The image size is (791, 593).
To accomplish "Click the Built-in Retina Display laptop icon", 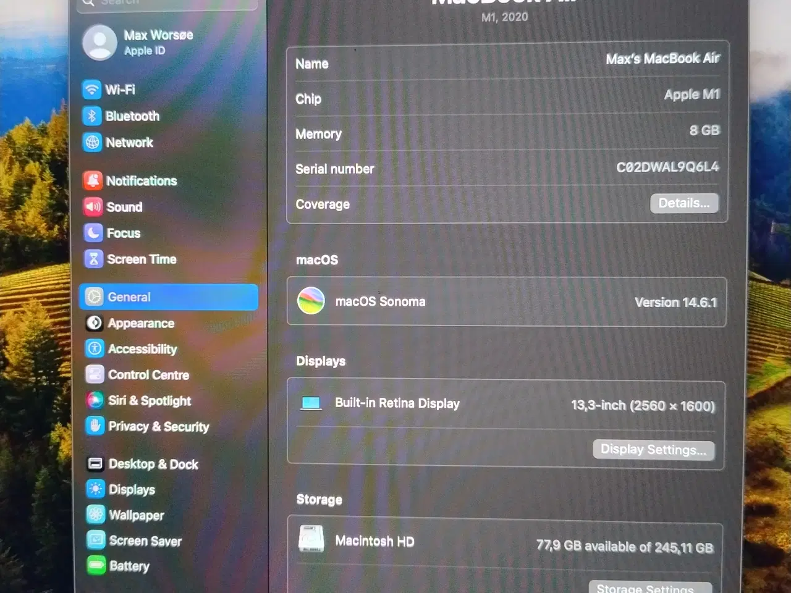I will pos(311,403).
